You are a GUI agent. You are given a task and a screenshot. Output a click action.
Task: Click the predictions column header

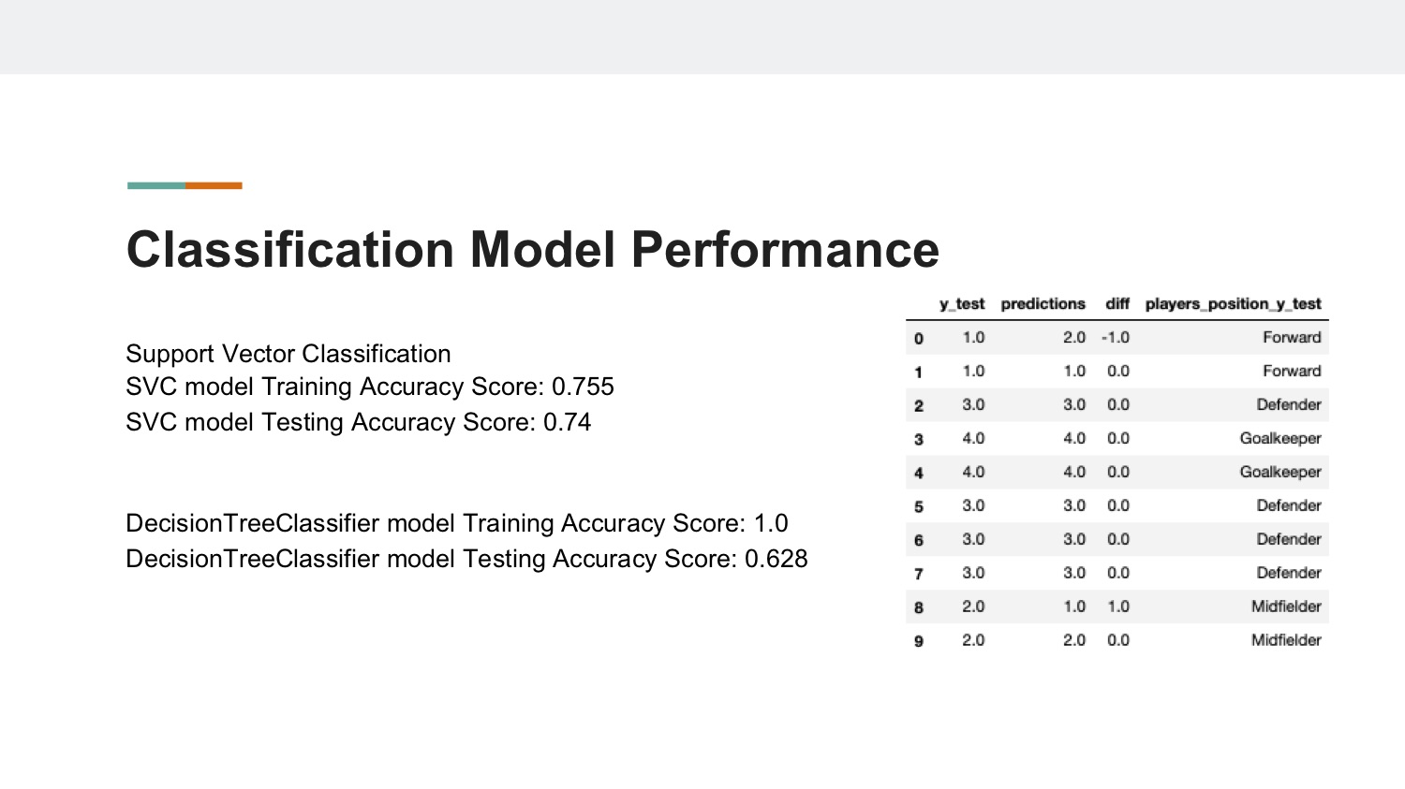click(1043, 304)
